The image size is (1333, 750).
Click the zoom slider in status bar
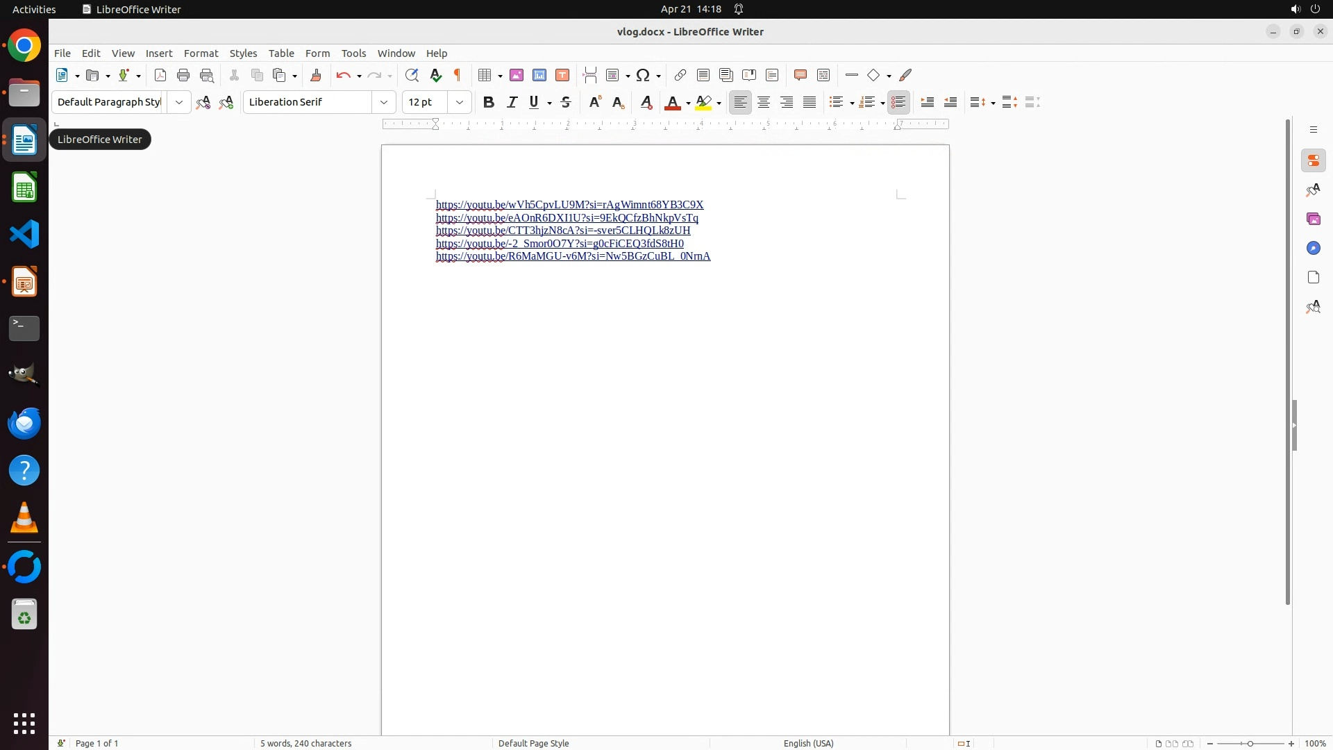[1250, 743]
